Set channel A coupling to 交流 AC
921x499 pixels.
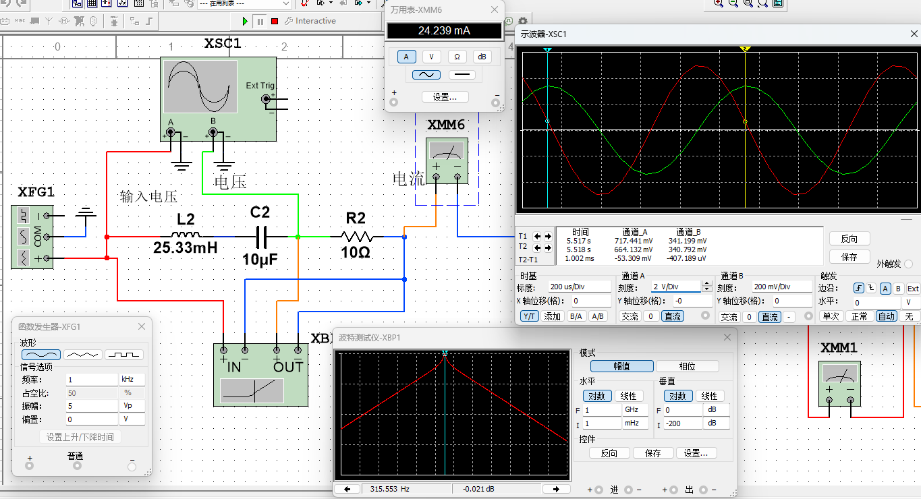tap(630, 316)
